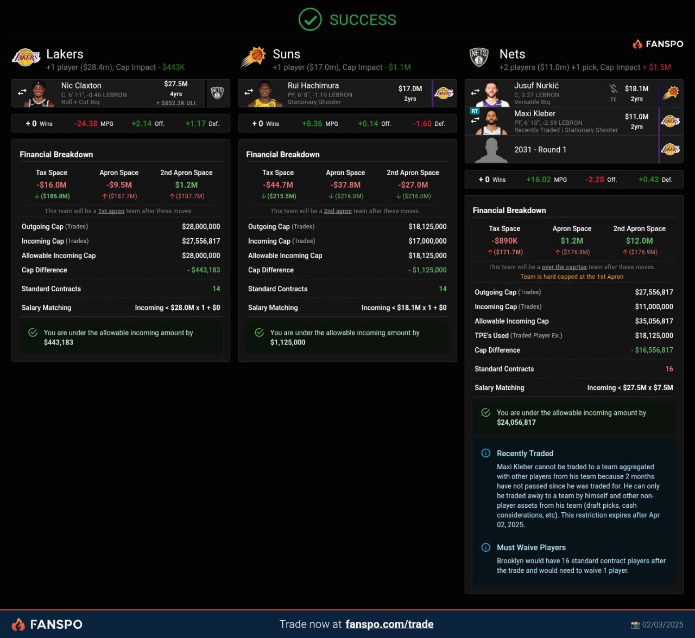Image resolution: width=695 pixels, height=638 pixels.
Task: Click swap arrows icon on Nic Claxton row
Action: [x=22, y=93]
